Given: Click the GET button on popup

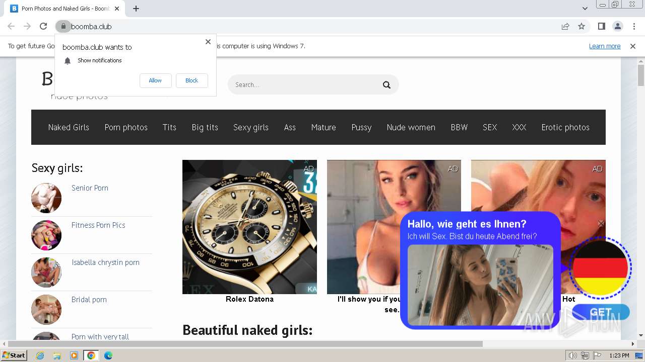Looking at the screenshot, I should [x=601, y=312].
